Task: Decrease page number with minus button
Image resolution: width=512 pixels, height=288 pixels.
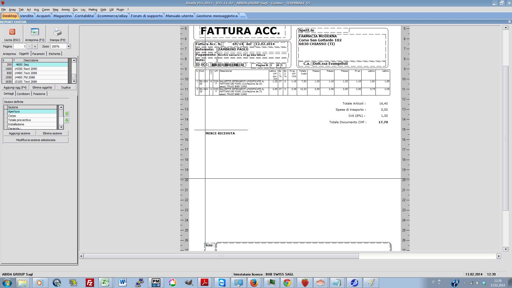Action: 29,46
